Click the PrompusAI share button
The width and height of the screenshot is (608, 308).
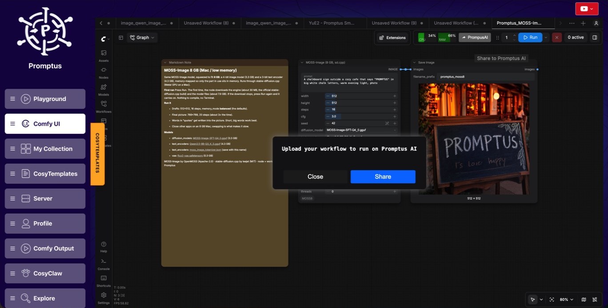[475, 37]
